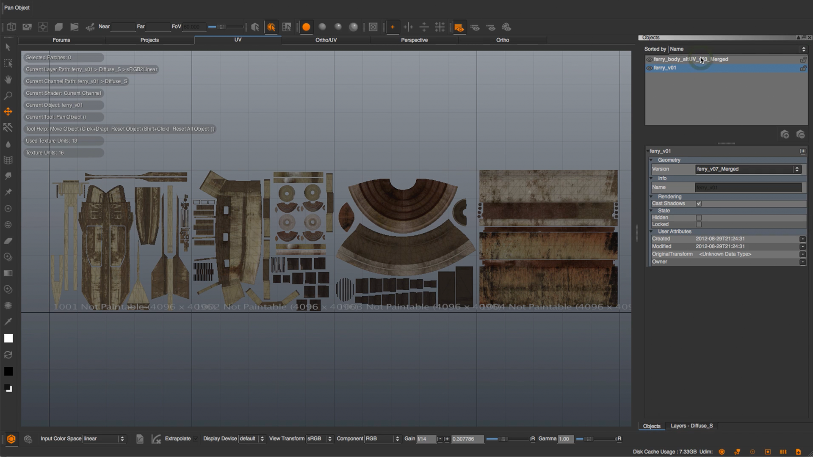The width and height of the screenshot is (813, 457).
Task: Toggle visibility eye of ferry_body_altUV_v03_Merged
Action: pyautogui.click(x=649, y=60)
